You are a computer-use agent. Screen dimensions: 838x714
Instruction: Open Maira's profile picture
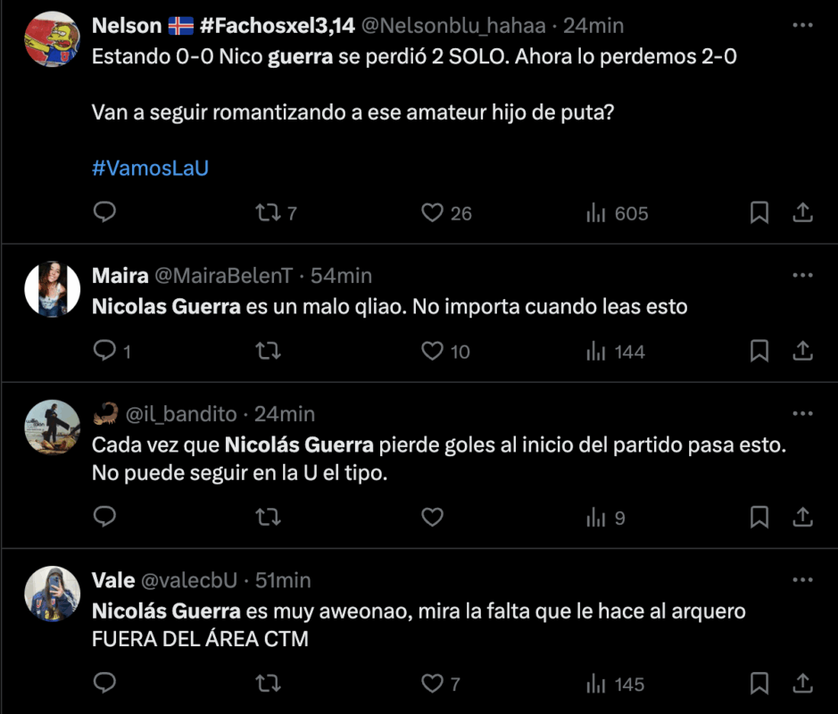(52, 288)
